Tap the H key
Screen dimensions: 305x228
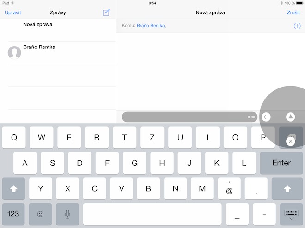(162, 163)
